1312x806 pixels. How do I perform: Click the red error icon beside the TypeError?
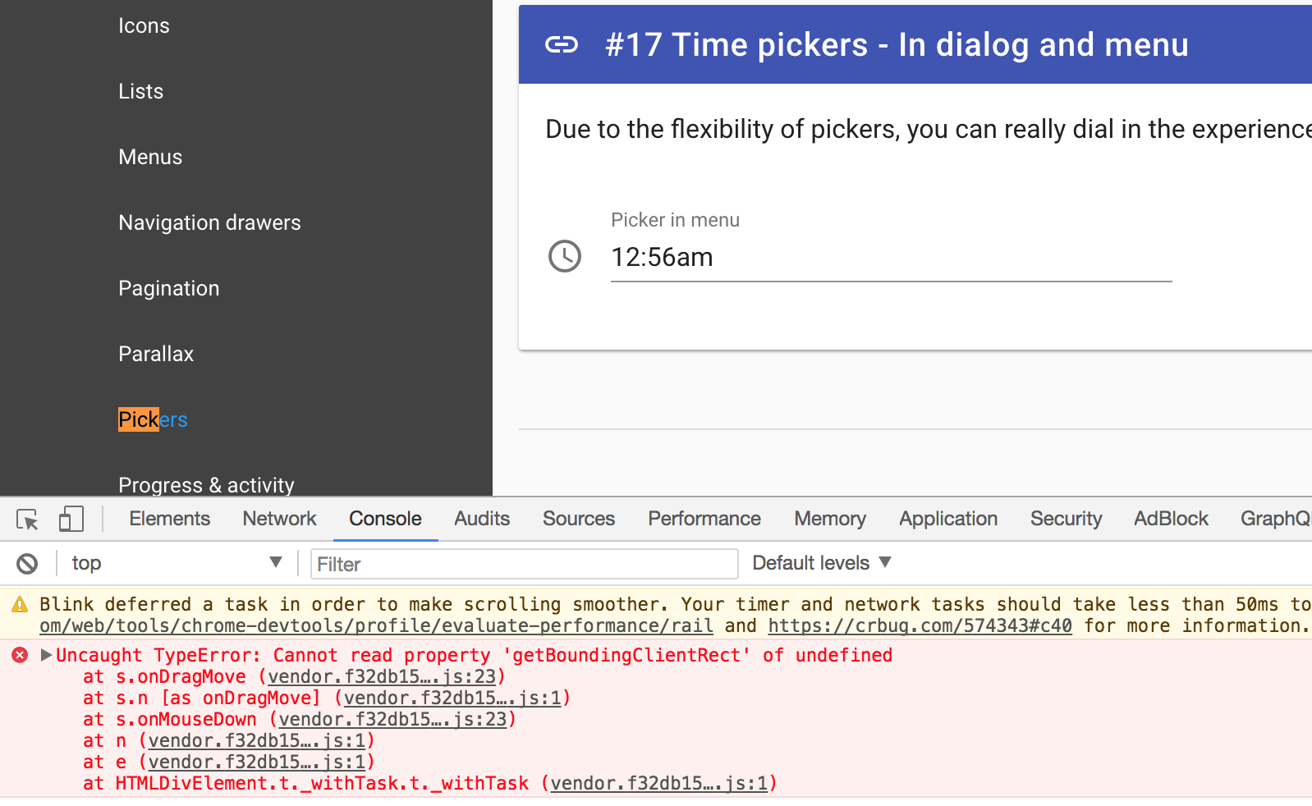coord(19,655)
